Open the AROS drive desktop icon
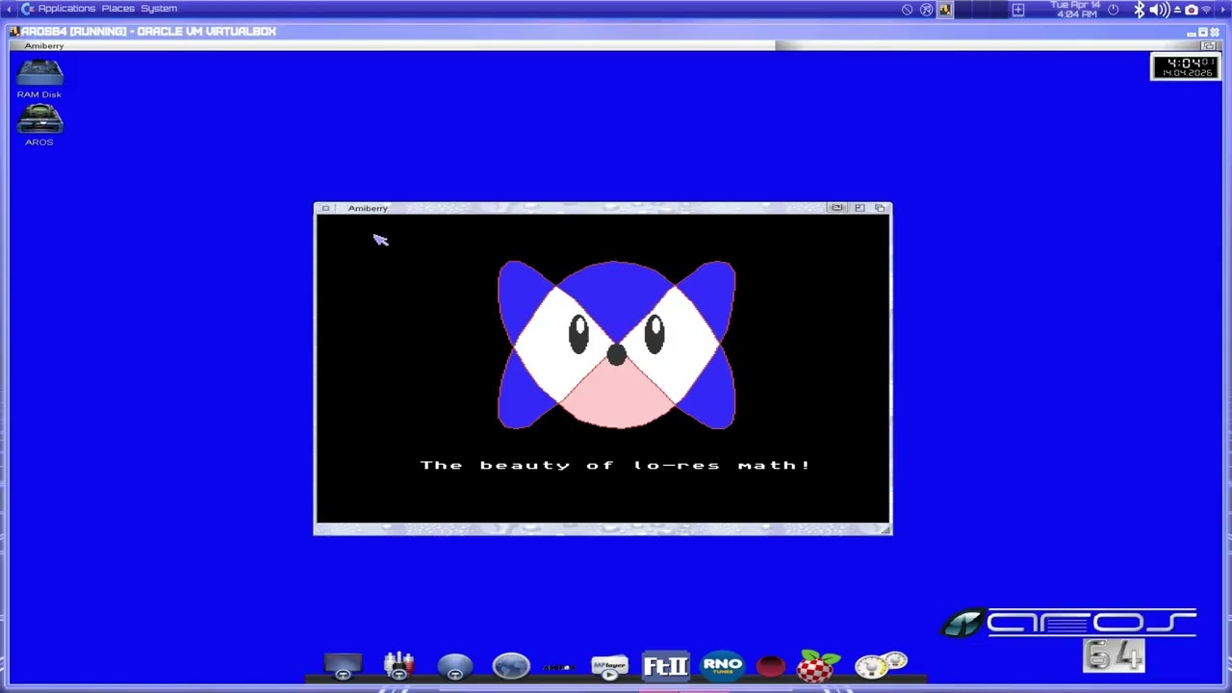This screenshot has height=693, width=1232. 39,126
